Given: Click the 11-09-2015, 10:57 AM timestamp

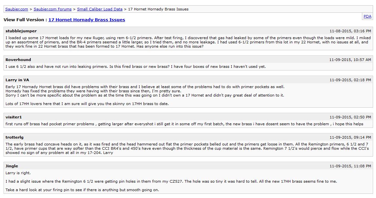Looking at the screenshot, I should coord(350,60).
